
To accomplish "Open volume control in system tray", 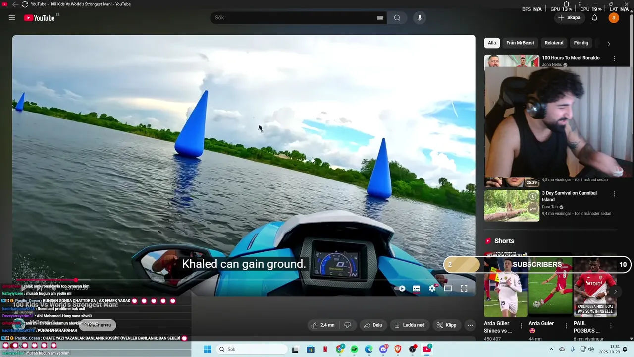I will pos(591,349).
